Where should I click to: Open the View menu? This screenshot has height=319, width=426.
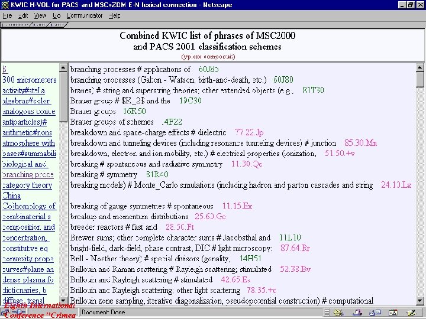[40, 16]
